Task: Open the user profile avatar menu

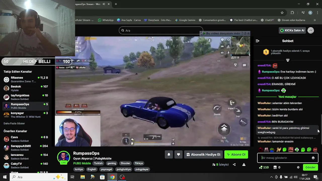Action: click(311, 30)
